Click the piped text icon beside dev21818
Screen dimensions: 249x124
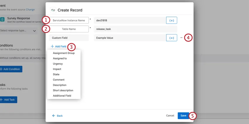(172, 20)
